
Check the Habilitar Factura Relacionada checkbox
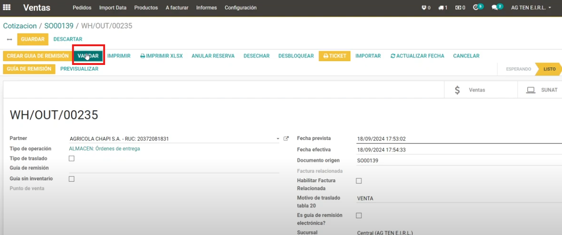(x=359, y=181)
